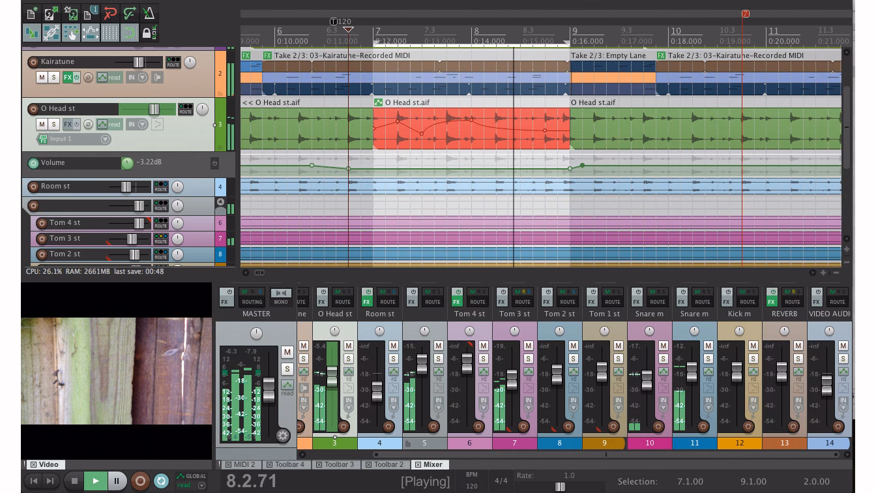Solo the O Head st track

coord(54,125)
